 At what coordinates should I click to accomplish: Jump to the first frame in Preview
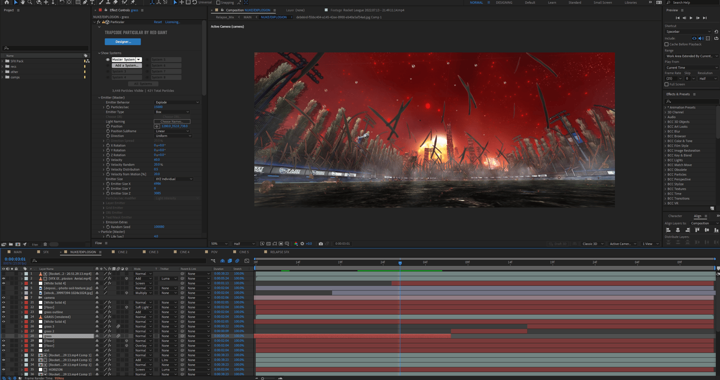pyautogui.click(x=678, y=18)
